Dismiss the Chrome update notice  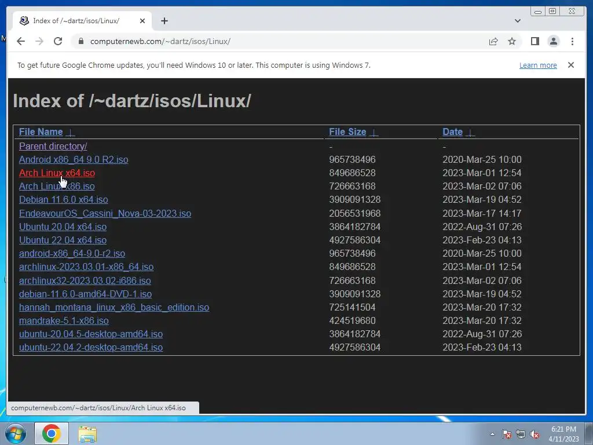click(x=571, y=65)
